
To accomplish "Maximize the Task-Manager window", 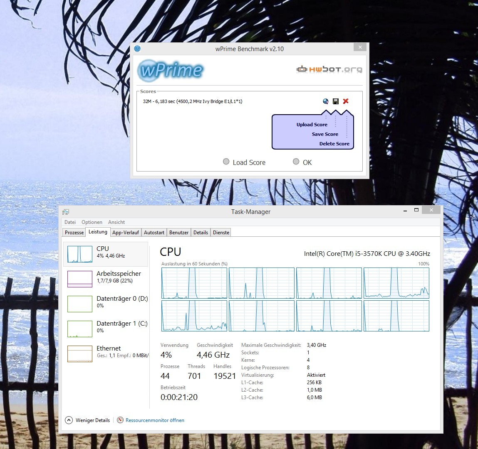I will click(x=416, y=210).
